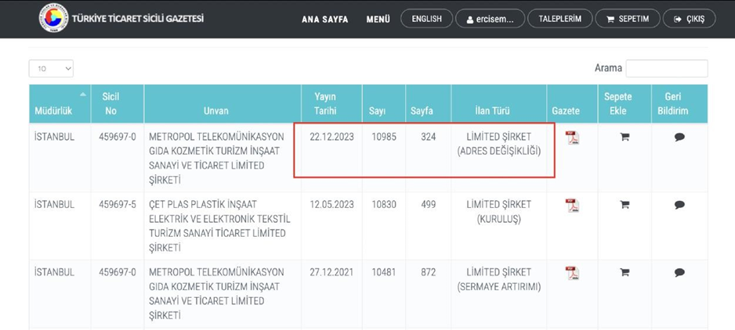The width and height of the screenshot is (735, 330).
Task: Click the Sicil No column header
Action: [118, 104]
